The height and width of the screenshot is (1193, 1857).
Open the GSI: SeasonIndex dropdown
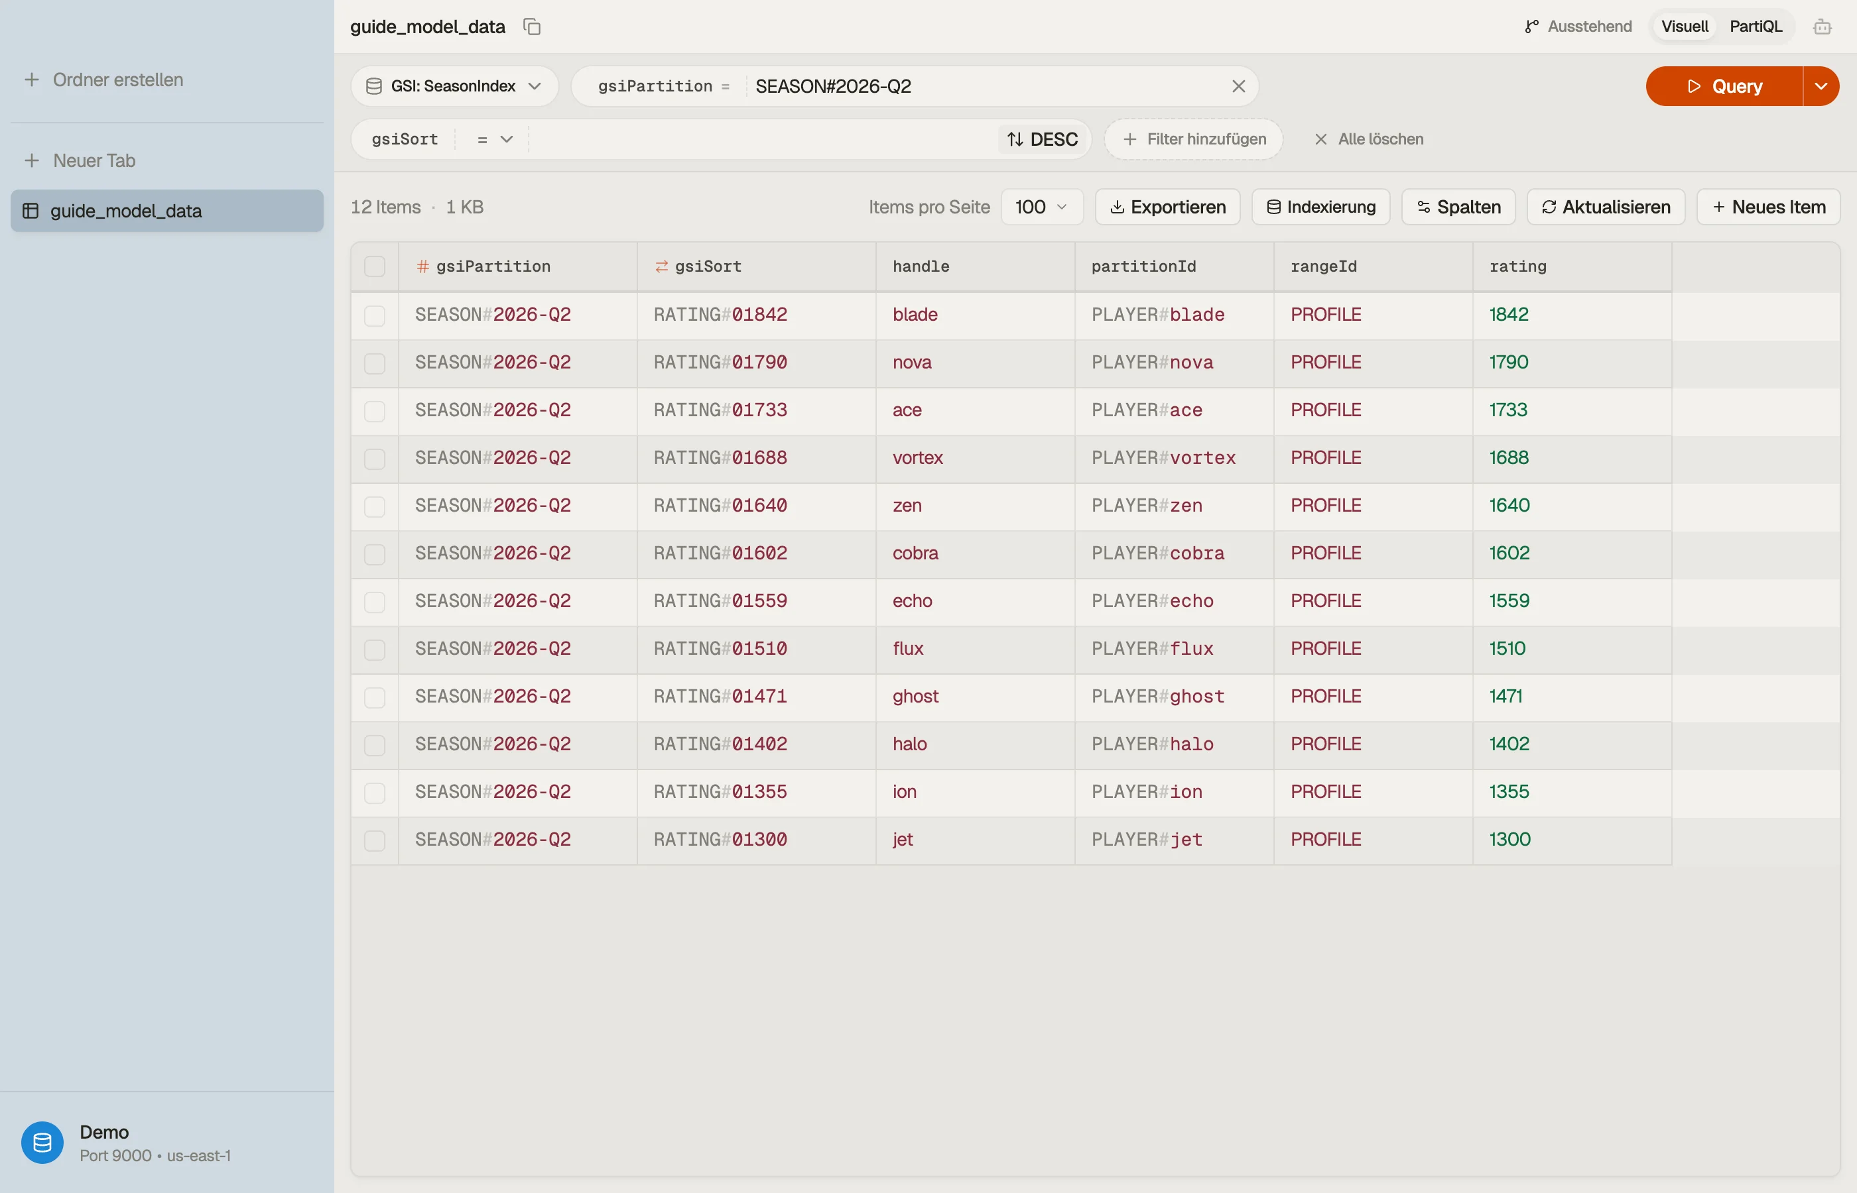(454, 86)
